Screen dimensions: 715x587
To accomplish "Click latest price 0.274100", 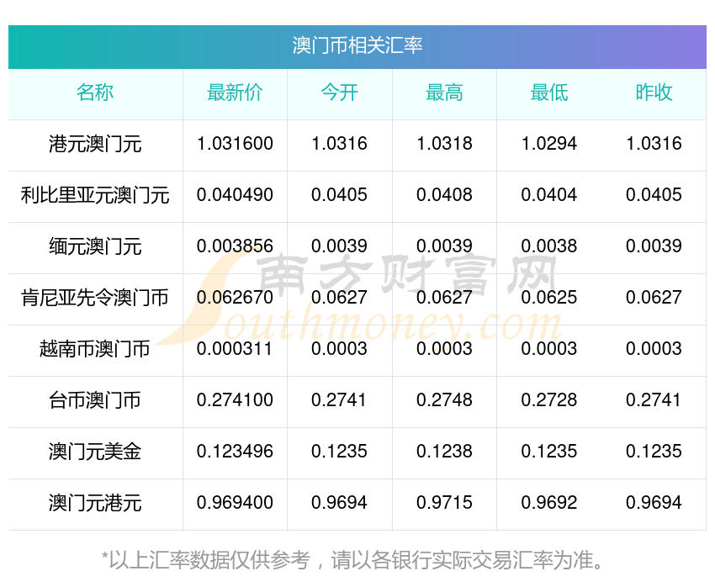I will pyautogui.click(x=235, y=400).
